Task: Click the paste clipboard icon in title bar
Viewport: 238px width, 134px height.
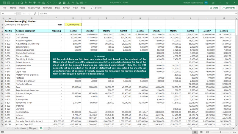Action: (43, 3)
